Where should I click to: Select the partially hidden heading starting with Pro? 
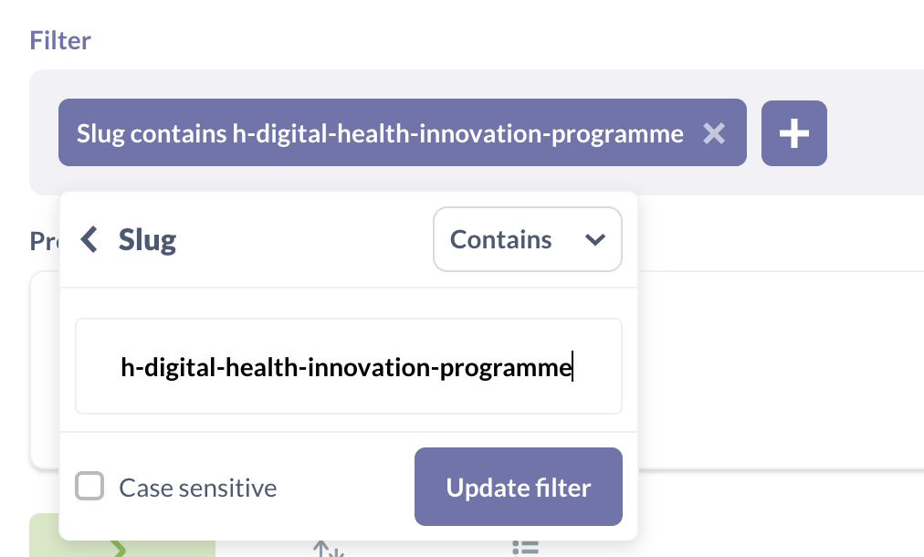[x=44, y=242]
